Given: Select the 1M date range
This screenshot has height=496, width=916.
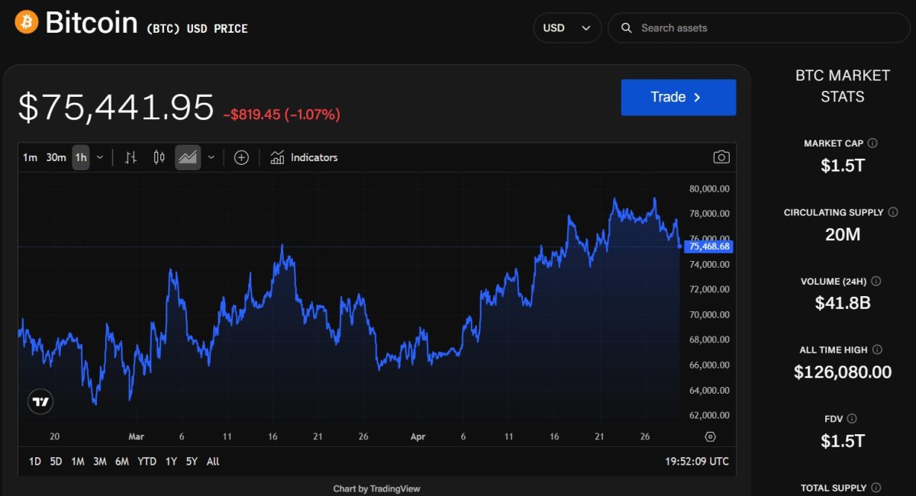Looking at the screenshot, I should click(78, 461).
